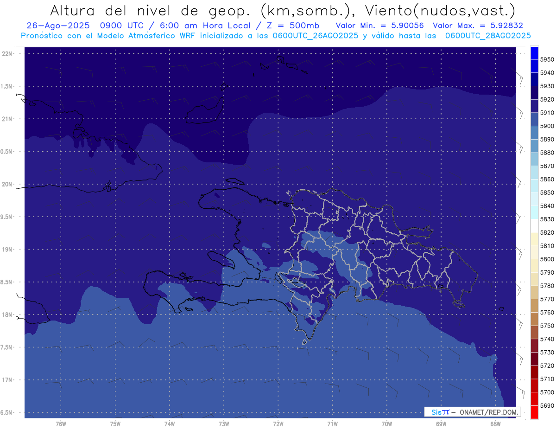
Task: Select the color segment between 5860 and 5870
Action: 534,173
